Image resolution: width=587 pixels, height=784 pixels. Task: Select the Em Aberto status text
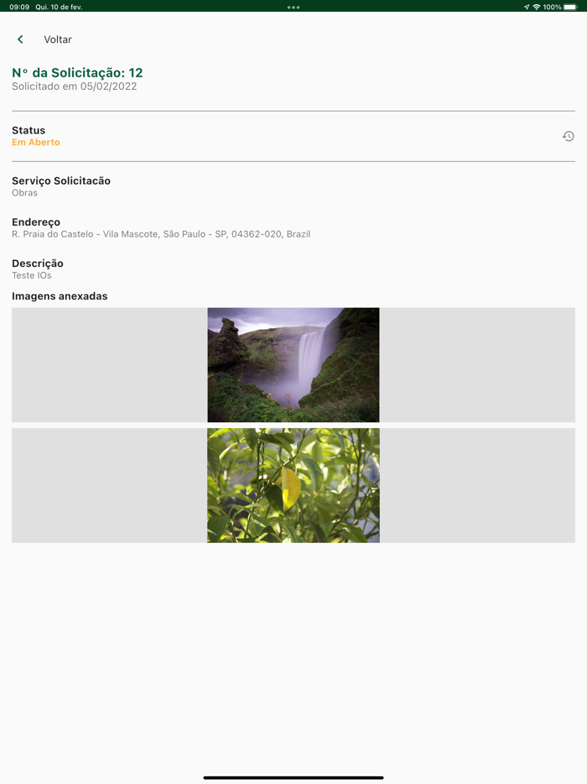(36, 143)
